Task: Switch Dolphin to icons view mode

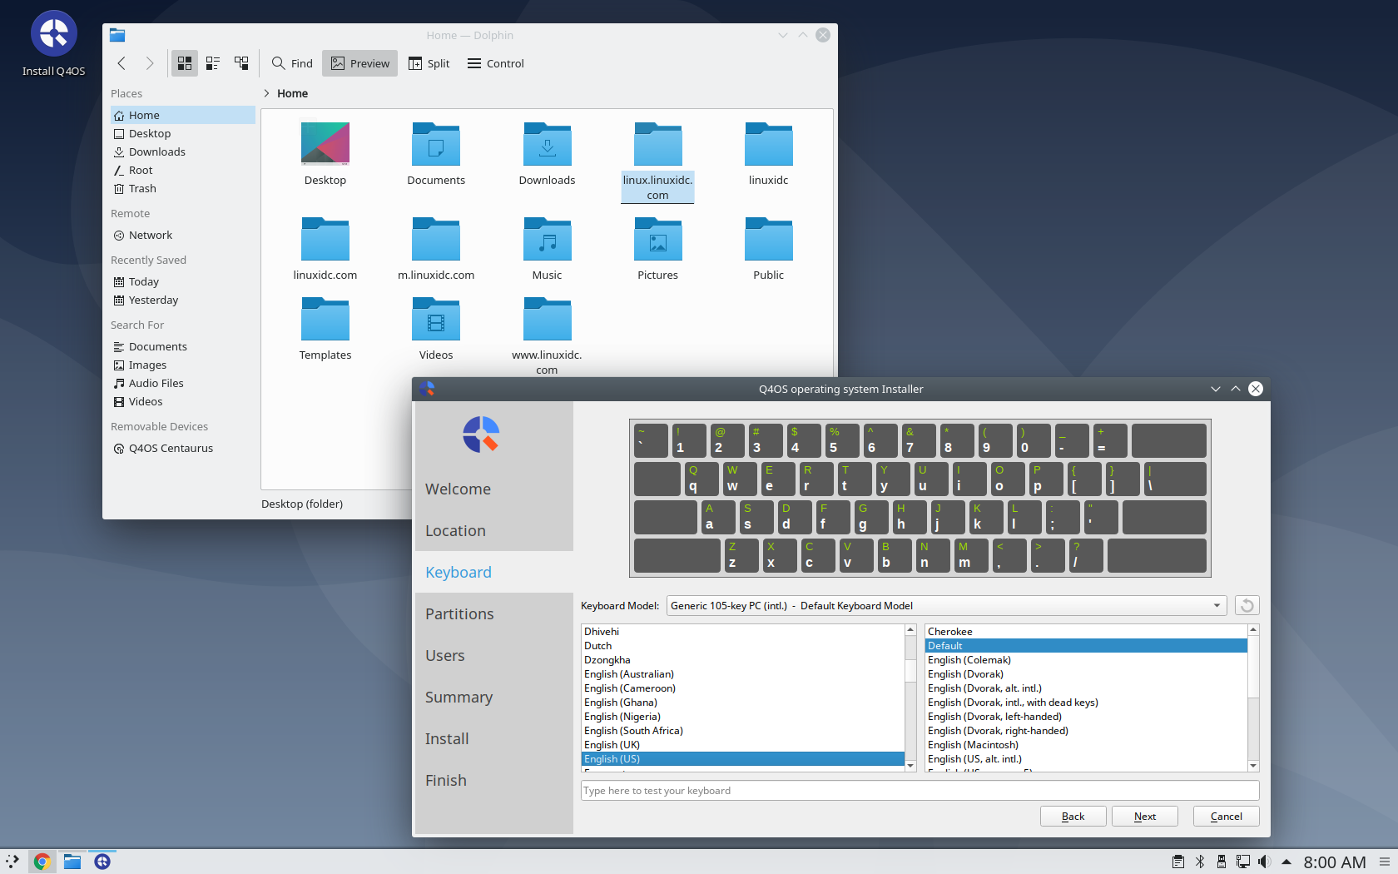Action: (185, 63)
